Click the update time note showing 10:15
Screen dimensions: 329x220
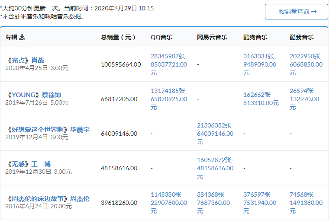coord(77,8)
